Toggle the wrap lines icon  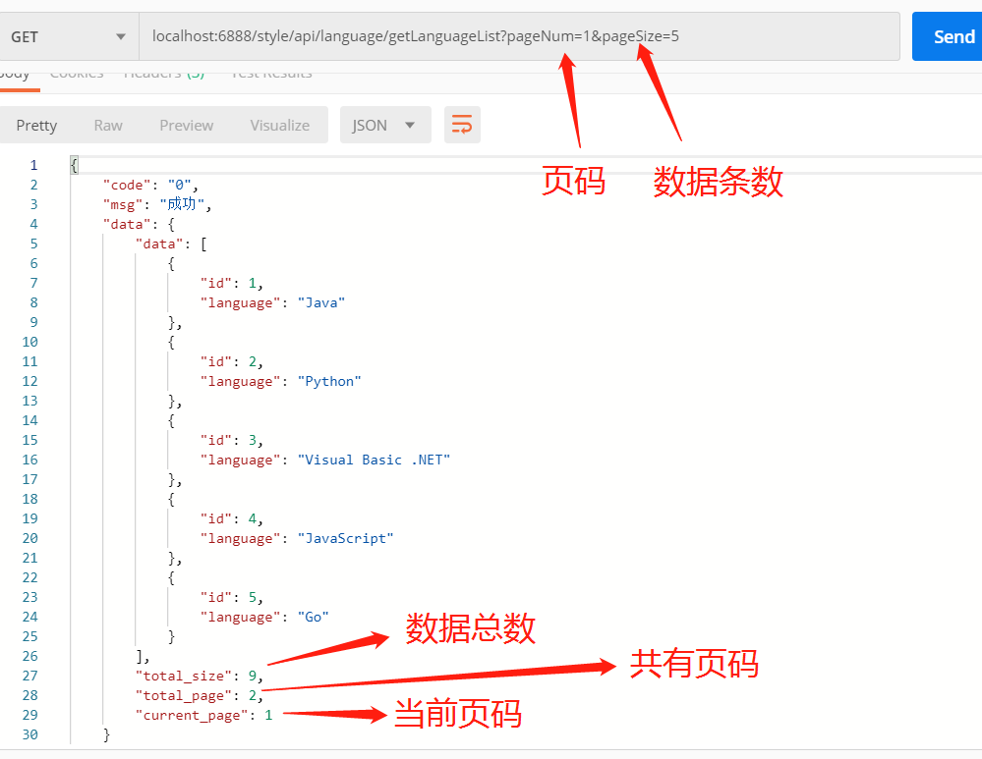pos(462,125)
